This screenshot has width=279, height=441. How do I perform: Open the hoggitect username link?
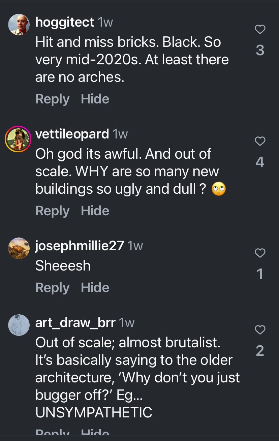(x=65, y=22)
